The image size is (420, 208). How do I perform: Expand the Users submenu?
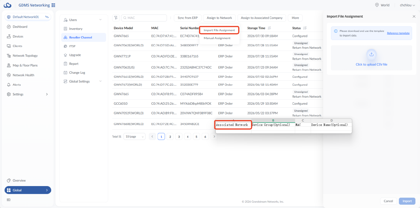click(x=100, y=20)
